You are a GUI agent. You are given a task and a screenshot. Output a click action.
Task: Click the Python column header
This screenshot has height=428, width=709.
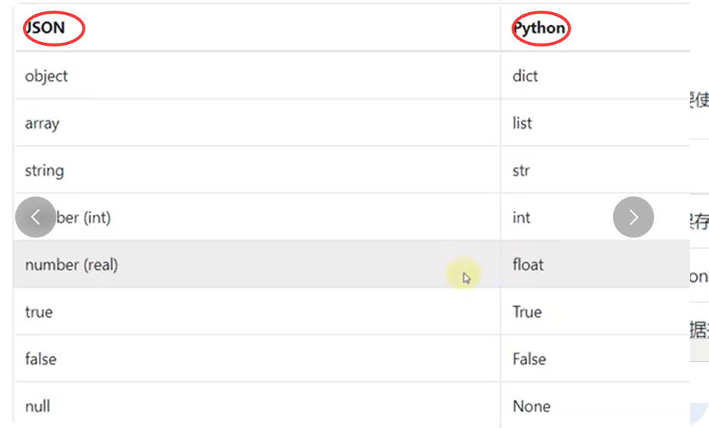pyautogui.click(x=540, y=29)
